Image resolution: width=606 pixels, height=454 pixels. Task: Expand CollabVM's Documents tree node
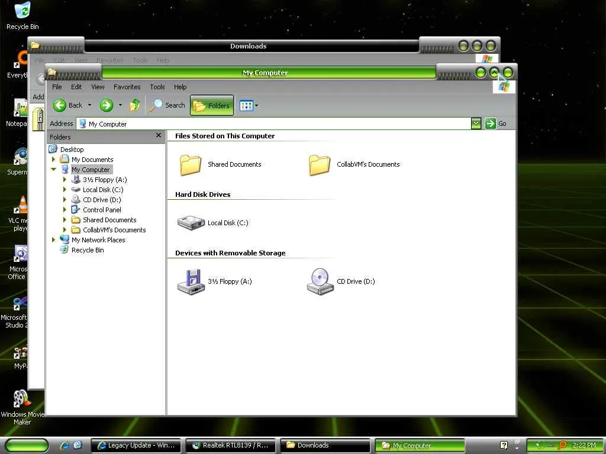[x=65, y=230]
